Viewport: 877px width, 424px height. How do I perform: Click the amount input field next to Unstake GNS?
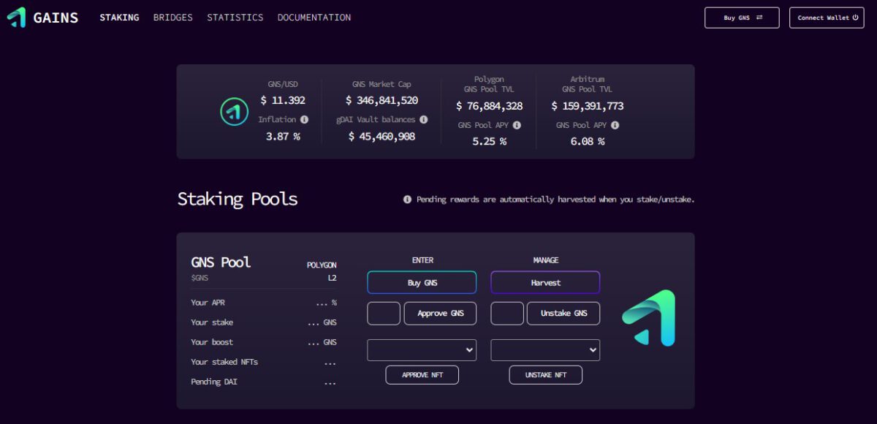[506, 313]
